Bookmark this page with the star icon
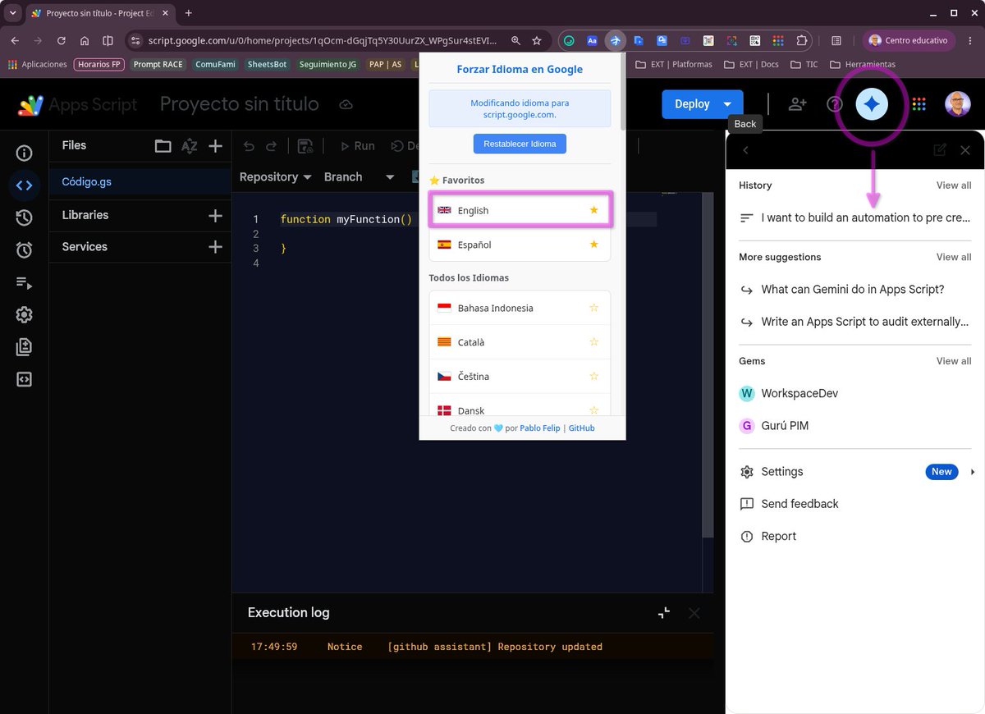985x714 pixels. click(x=537, y=40)
